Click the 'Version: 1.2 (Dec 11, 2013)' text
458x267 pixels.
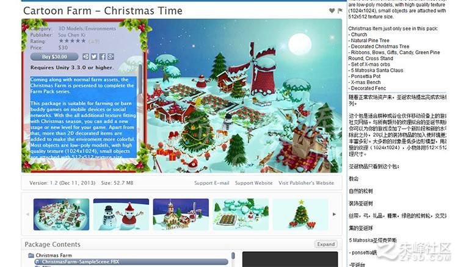pyautogui.click(x=62, y=183)
